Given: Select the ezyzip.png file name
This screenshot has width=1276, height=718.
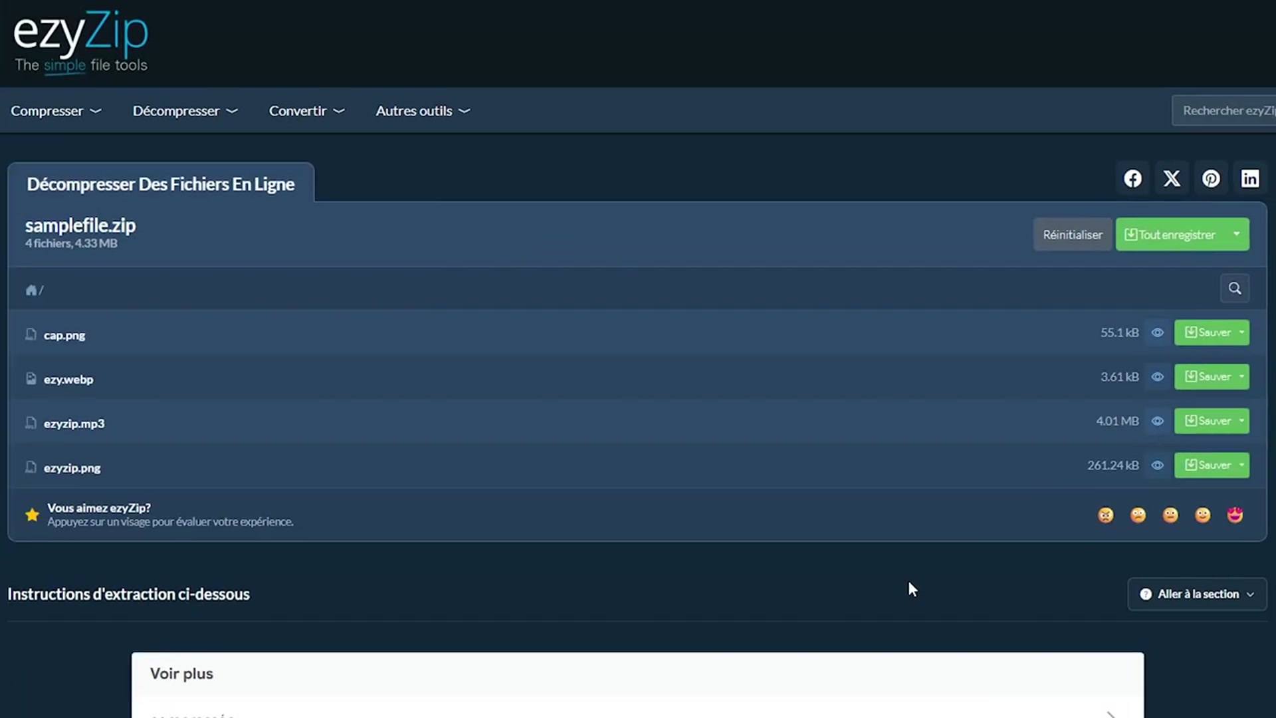Looking at the screenshot, I should [72, 468].
